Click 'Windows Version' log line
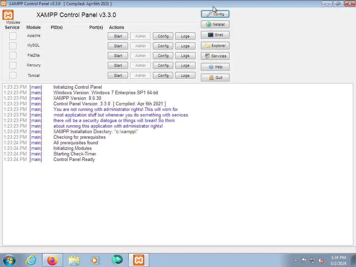 [x=106, y=92]
